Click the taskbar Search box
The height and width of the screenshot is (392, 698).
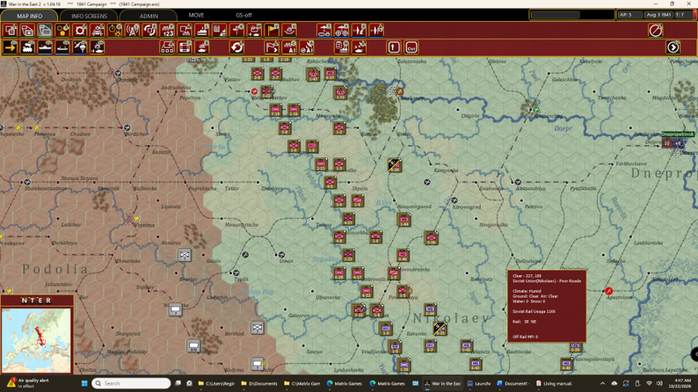(132, 383)
